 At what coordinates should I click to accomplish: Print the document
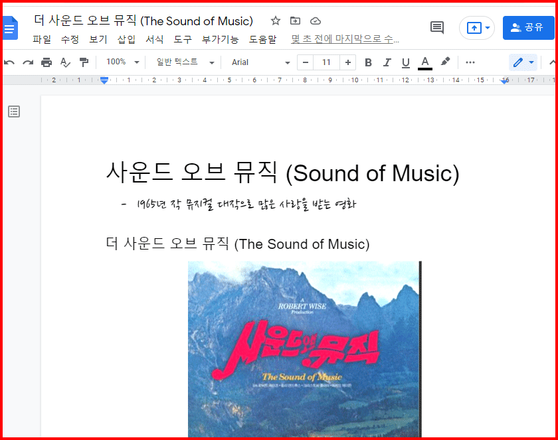[x=46, y=62]
